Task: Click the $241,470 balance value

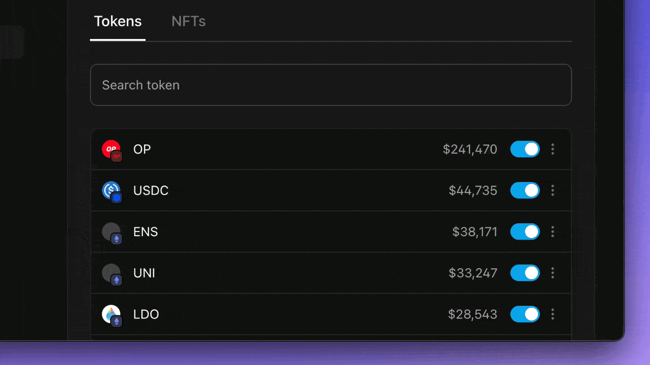Action: pos(470,149)
